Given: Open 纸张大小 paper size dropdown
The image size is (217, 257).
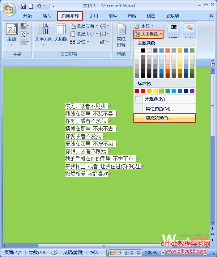Looking at the screenshot, I should click(84, 34).
